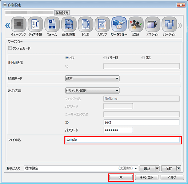Screen dimensions: 188x184
Task: Open the 認証 authentication icon
Action: click(x=136, y=24)
